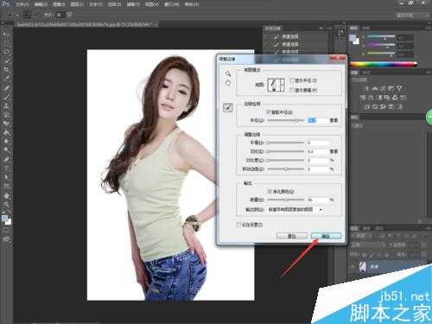Screen dimensions: 432x324
Task: Select the Clone Stamp tool
Action: [6, 105]
